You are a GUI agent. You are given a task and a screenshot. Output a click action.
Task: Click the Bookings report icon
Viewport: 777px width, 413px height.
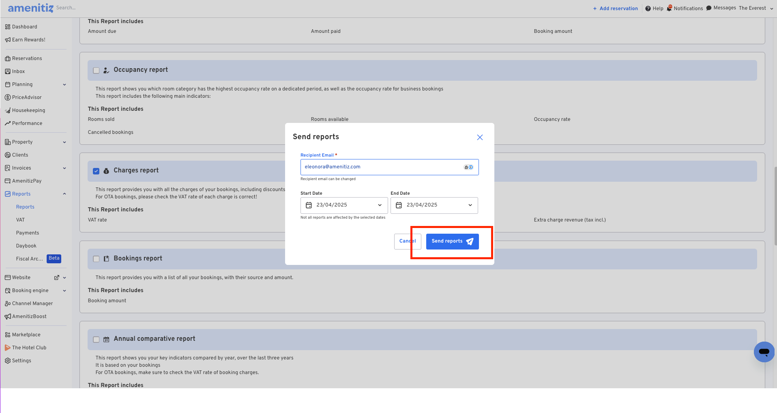click(x=106, y=259)
